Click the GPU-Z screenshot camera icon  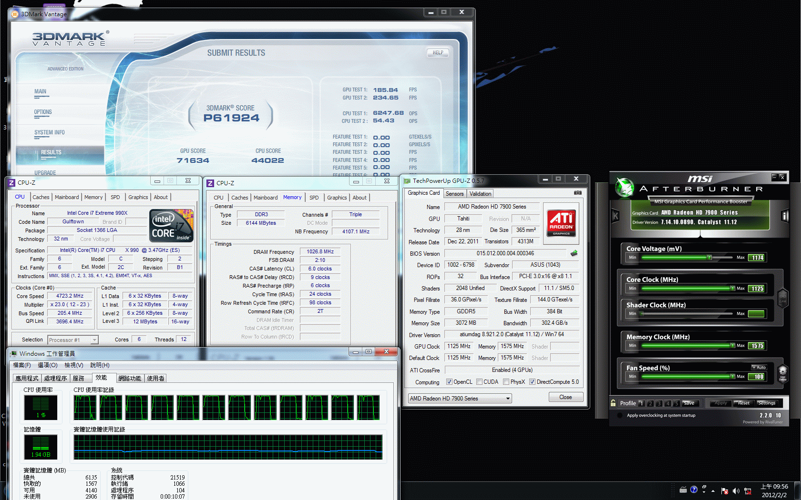(577, 193)
